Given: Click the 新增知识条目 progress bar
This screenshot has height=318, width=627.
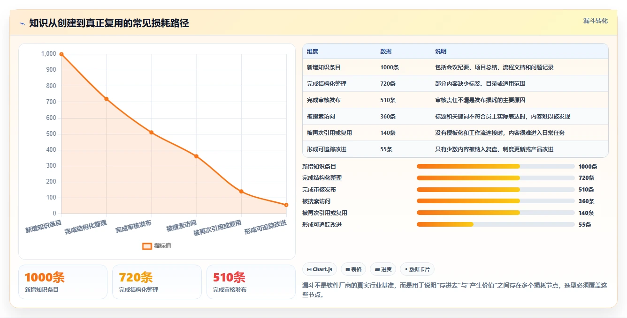Looking at the screenshot, I should tap(496, 166).
